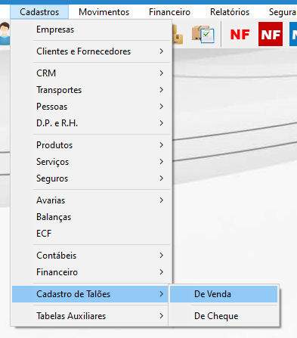The width and height of the screenshot is (297, 338).
Task: Click the user avatar icon in toolbar
Action: tap(5, 33)
